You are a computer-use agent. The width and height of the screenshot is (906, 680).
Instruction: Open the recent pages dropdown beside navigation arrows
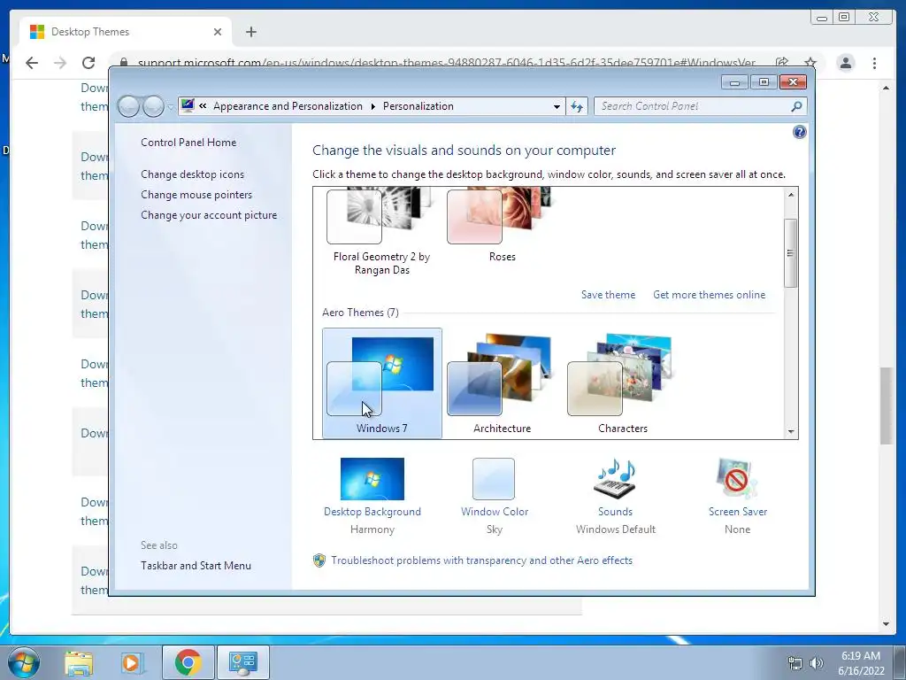[171, 107]
